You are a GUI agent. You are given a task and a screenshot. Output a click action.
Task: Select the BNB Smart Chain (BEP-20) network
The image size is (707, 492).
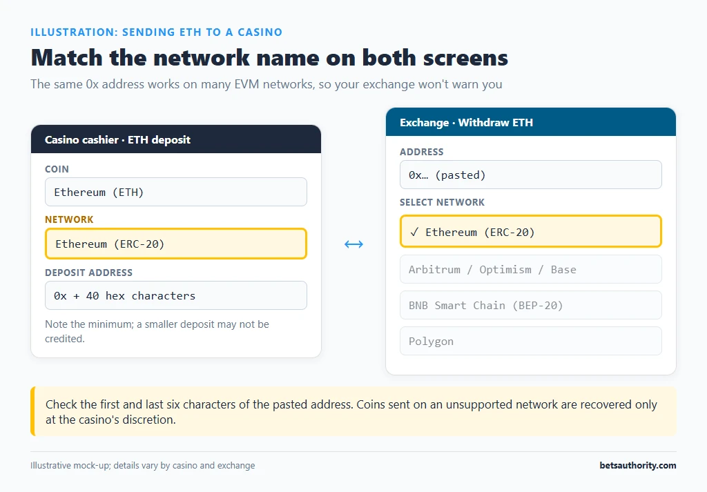531,305
